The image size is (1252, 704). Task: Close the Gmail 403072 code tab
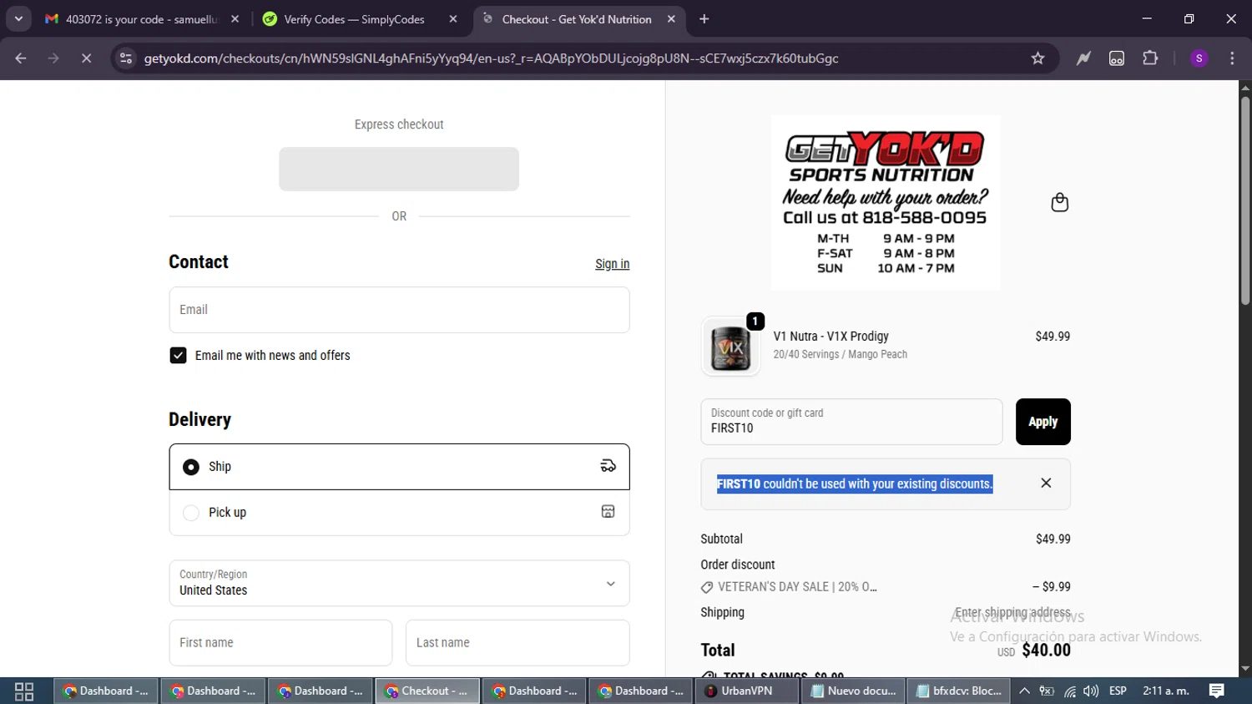235,18
